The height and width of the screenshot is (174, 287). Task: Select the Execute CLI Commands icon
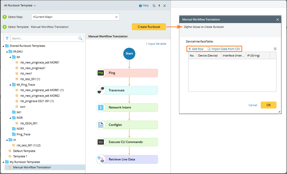[x=100, y=142]
